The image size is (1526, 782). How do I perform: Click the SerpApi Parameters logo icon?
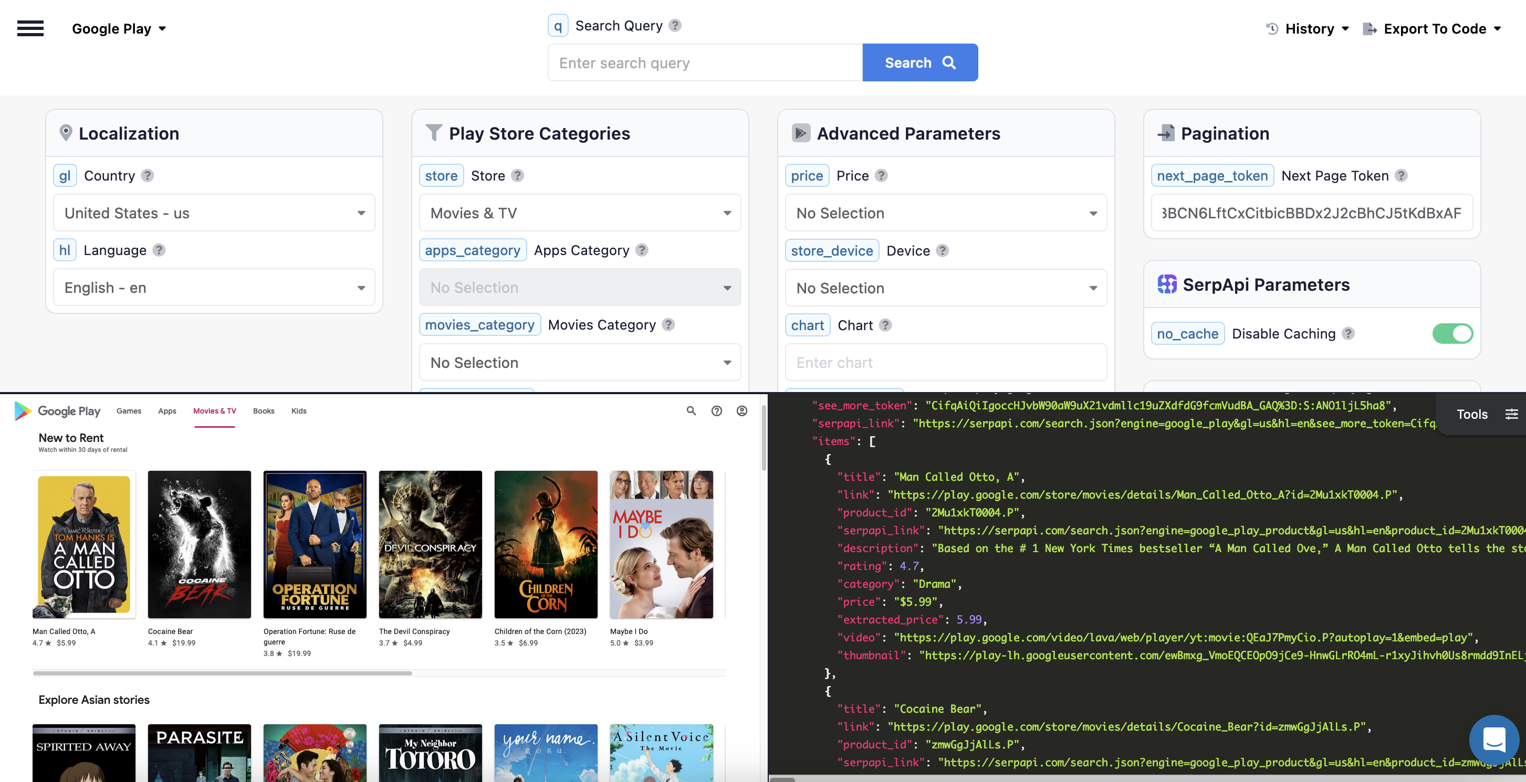[1167, 284]
